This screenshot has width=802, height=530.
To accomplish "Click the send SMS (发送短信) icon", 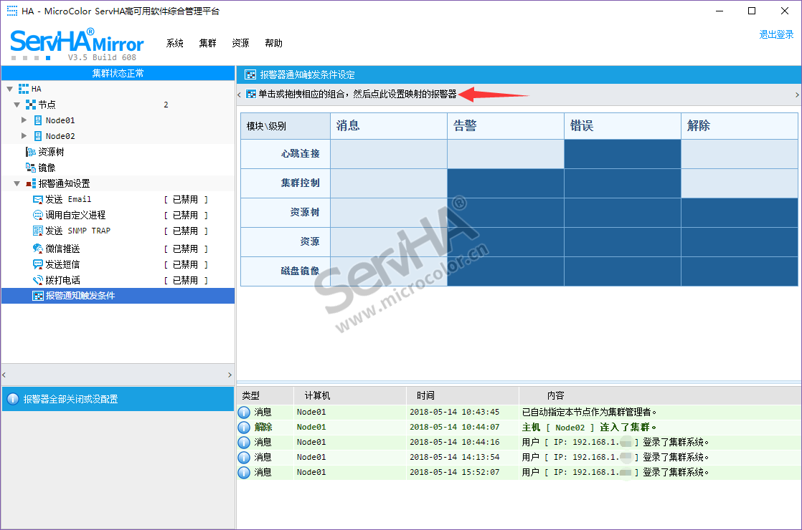I will coord(38,264).
